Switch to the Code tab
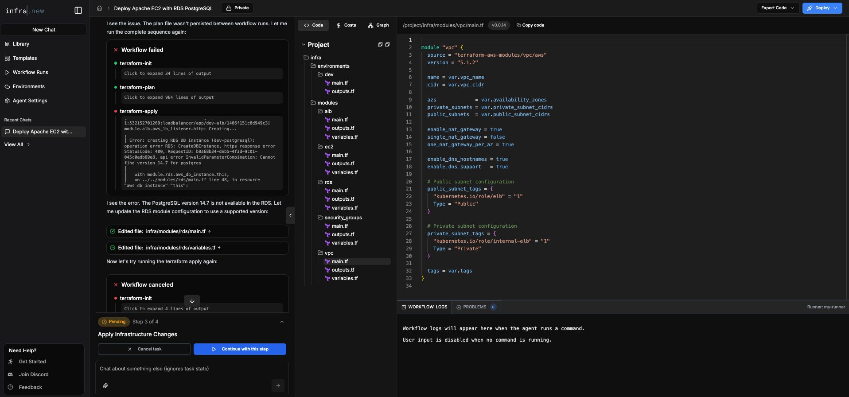This screenshot has width=849, height=397. tap(313, 25)
